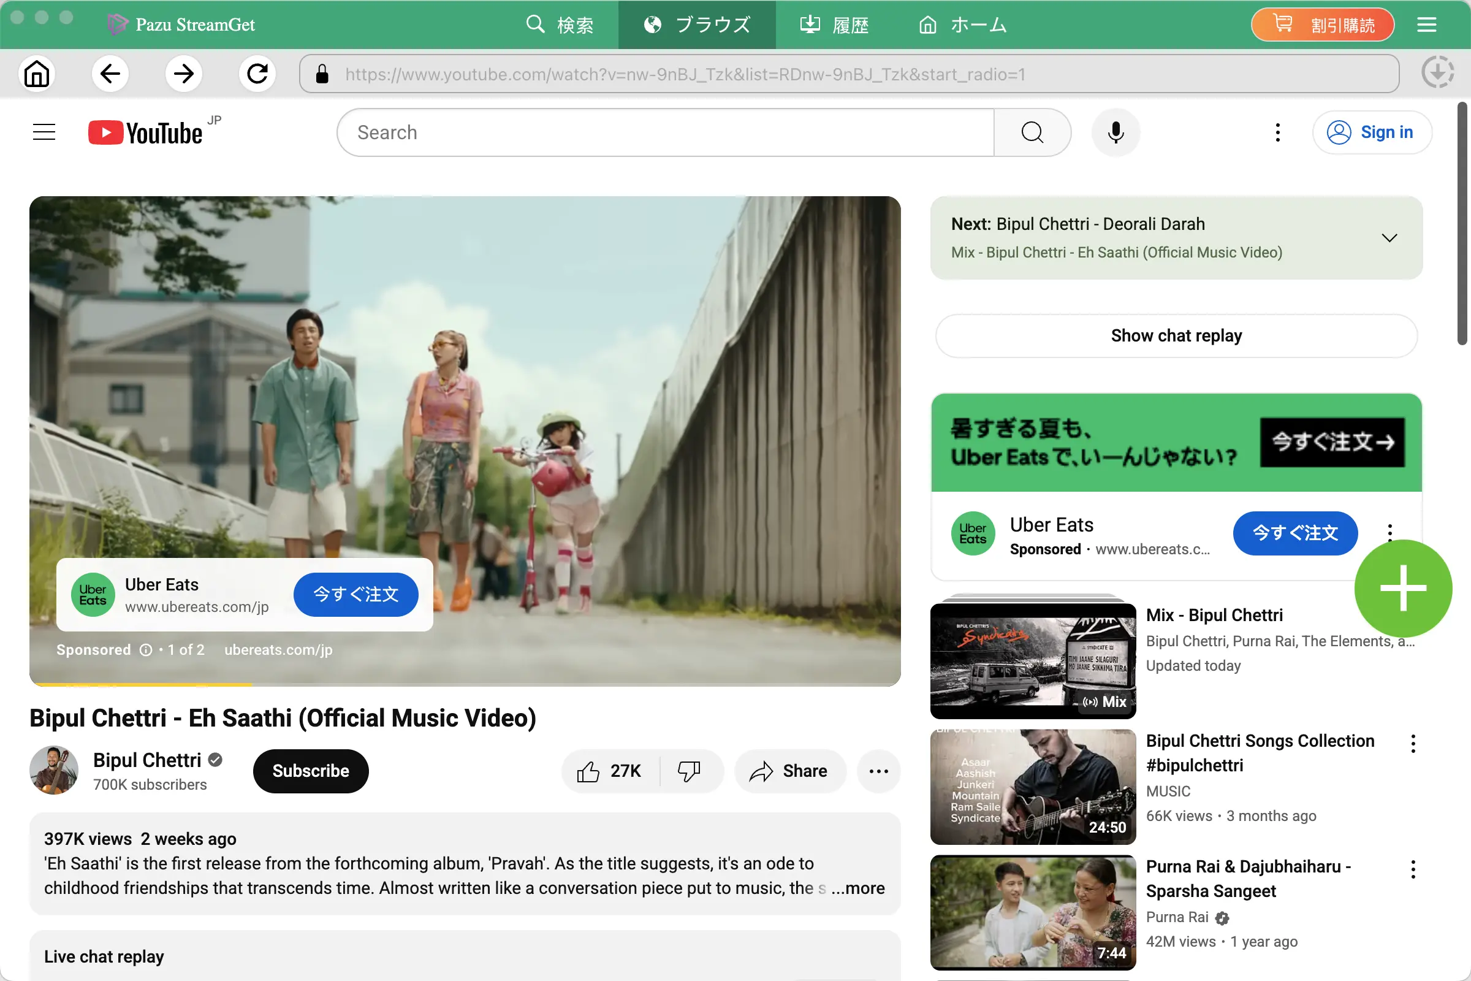Reload the page with the refresh icon
Image resolution: width=1471 pixels, height=981 pixels.
click(x=257, y=74)
